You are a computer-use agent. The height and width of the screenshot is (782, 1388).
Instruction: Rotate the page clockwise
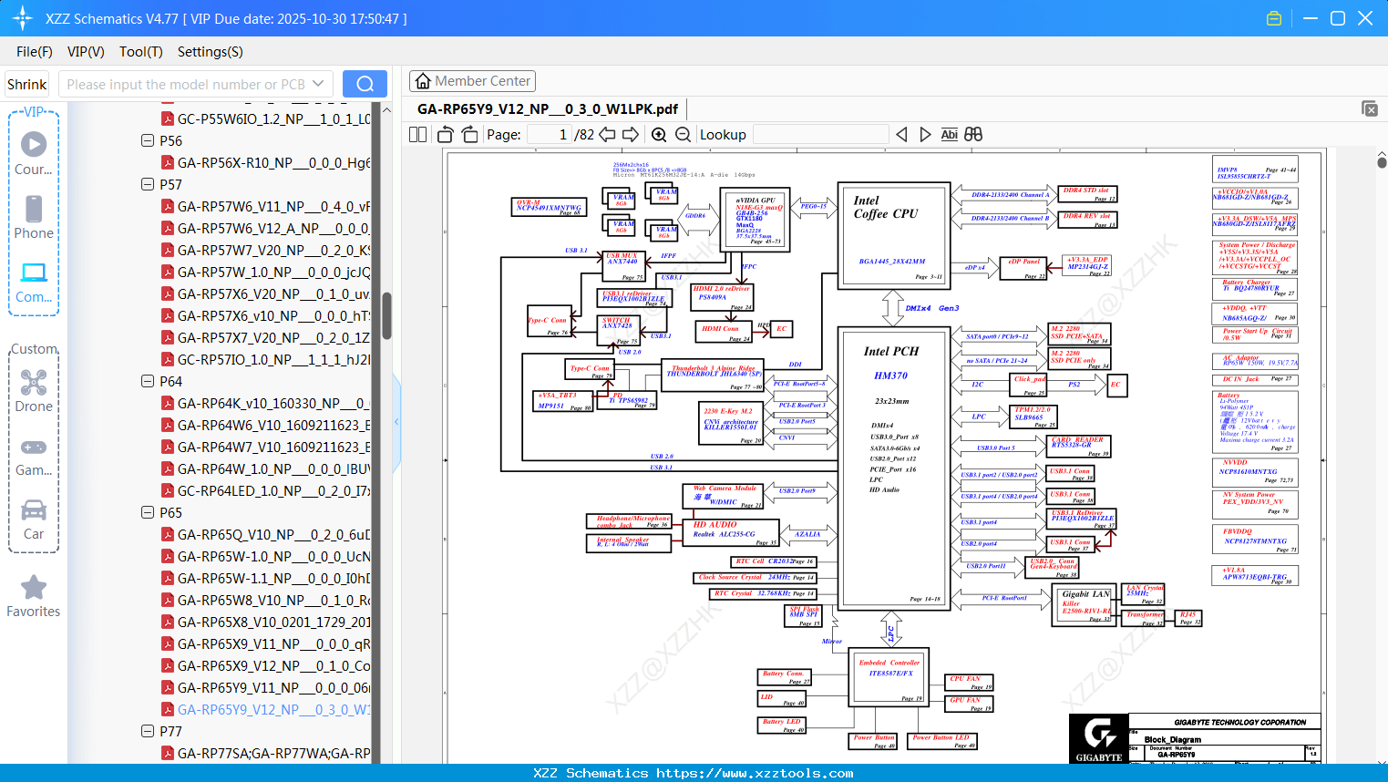click(x=469, y=135)
